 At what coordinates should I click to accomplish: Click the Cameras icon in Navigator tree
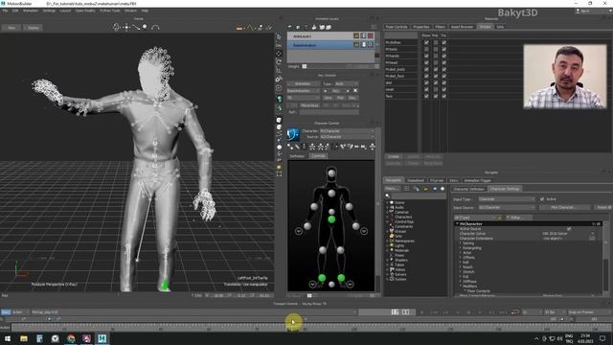pos(392,212)
